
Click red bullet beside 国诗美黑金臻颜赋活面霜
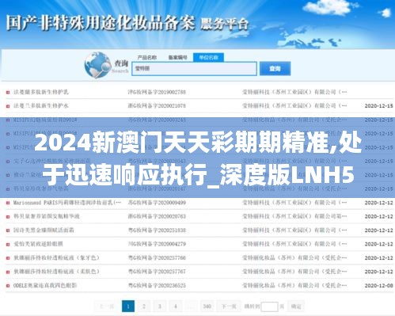8,230
